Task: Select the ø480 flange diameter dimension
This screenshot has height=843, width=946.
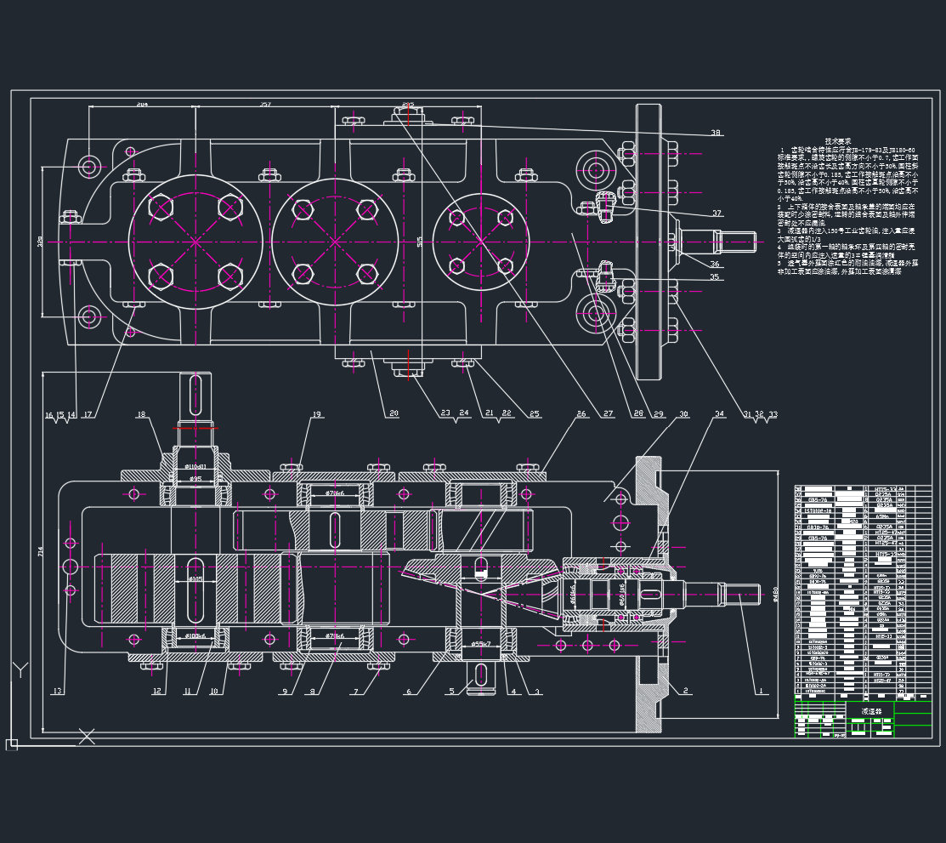Action: click(775, 595)
